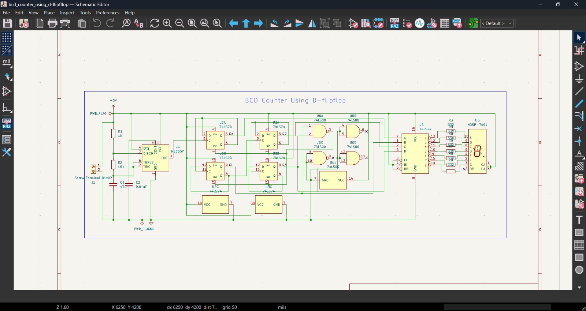Select the Add Junction tool
Screen dimensions: 586x311
point(579,141)
